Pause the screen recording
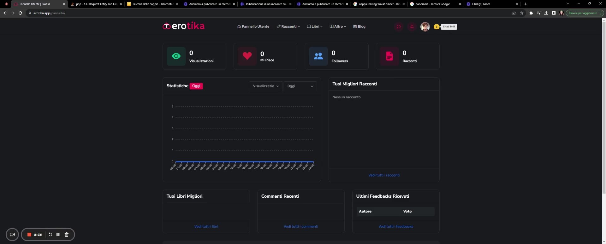 58,235
